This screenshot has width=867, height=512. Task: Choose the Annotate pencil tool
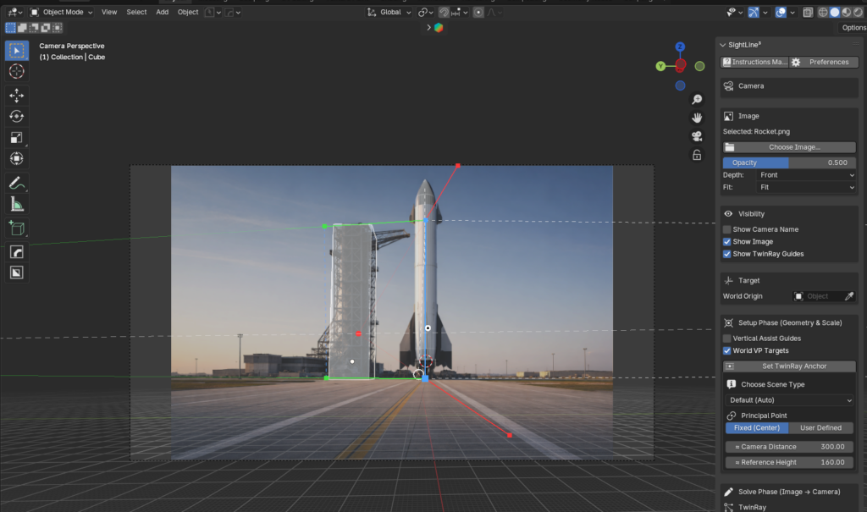(x=17, y=183)
